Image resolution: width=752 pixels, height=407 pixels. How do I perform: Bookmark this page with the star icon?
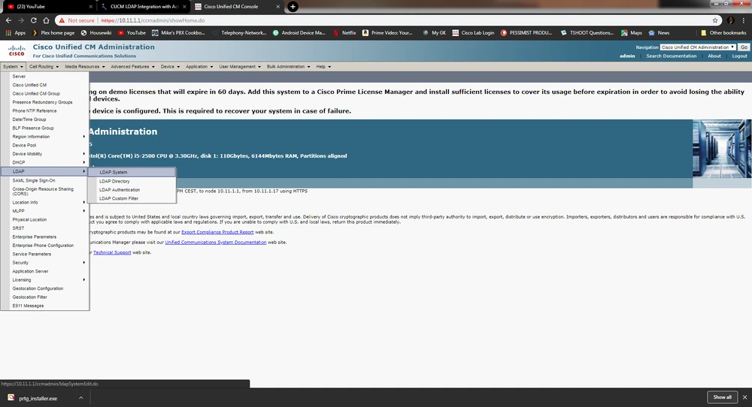714,20
